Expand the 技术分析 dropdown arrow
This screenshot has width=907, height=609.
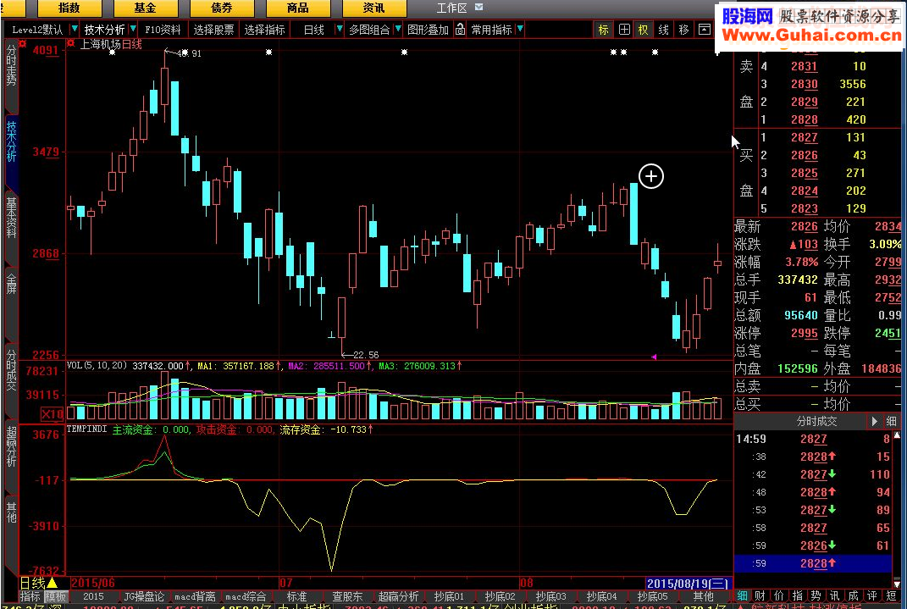pyautogui.click(x=134, y=29)
